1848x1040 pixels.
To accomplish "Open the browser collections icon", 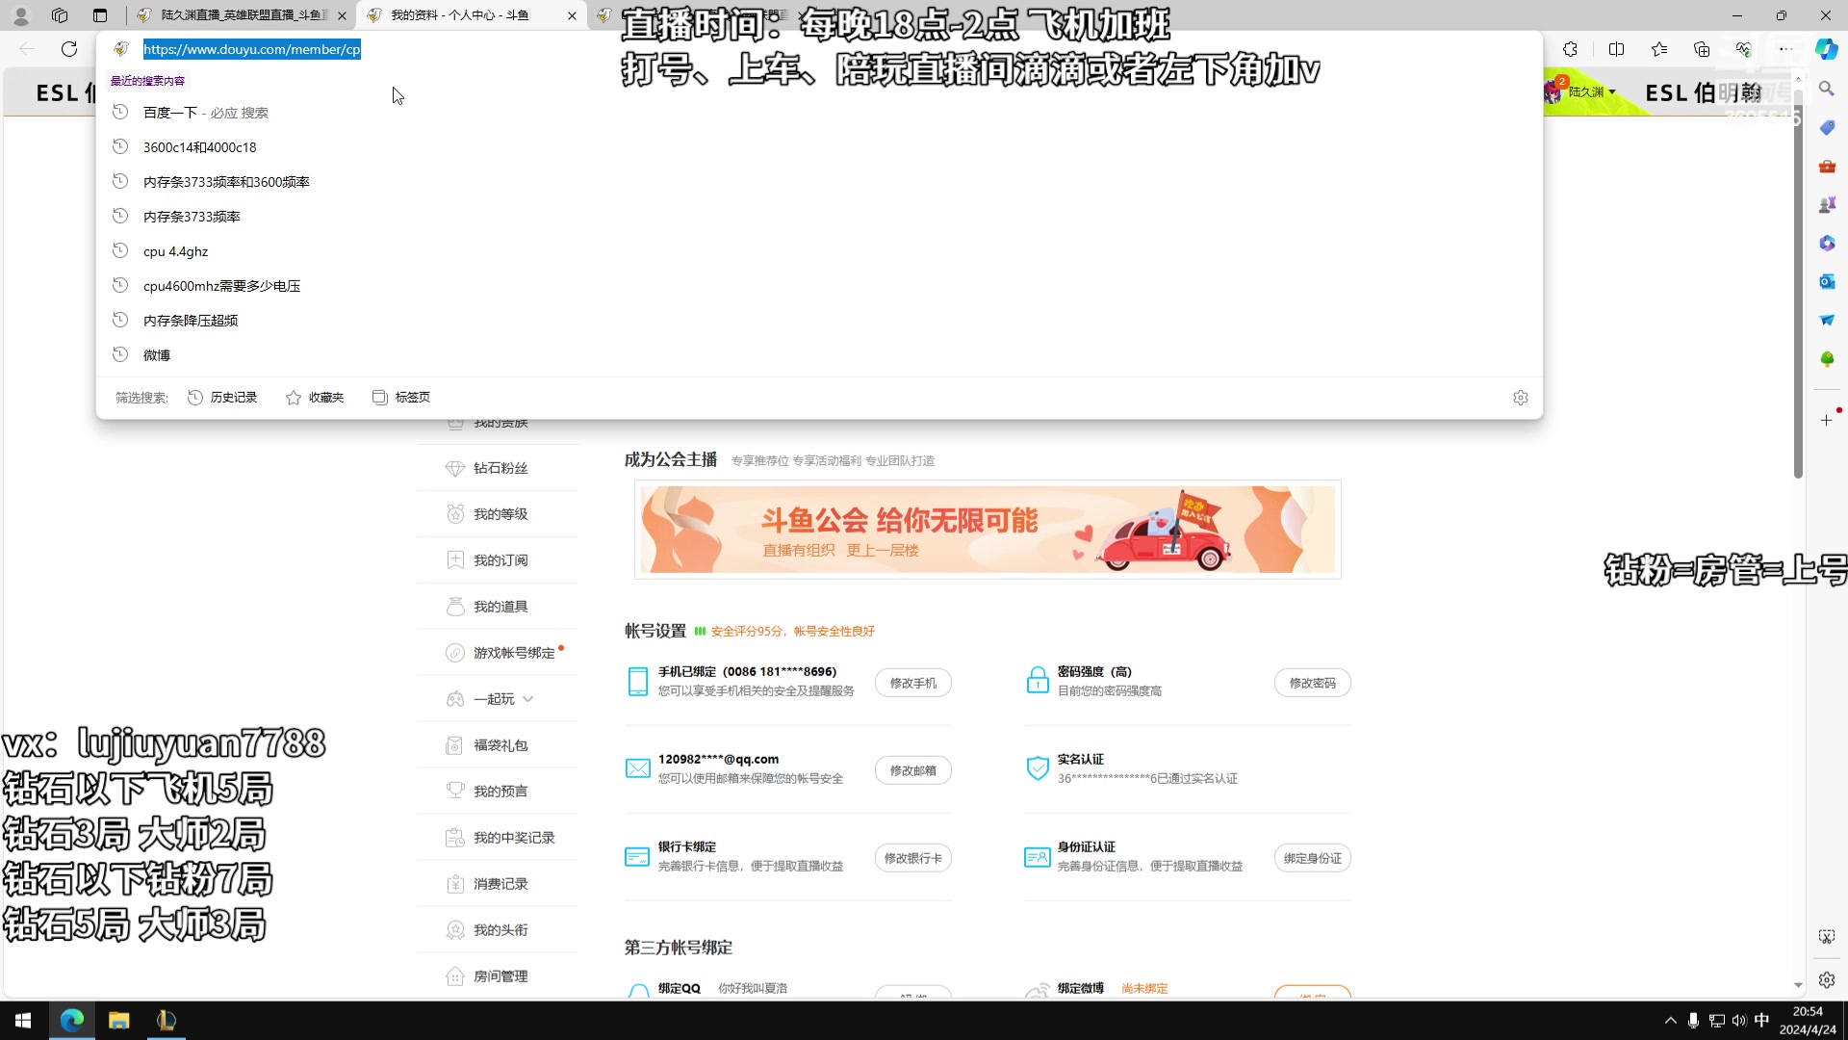I will click(x=1702, y=49).
